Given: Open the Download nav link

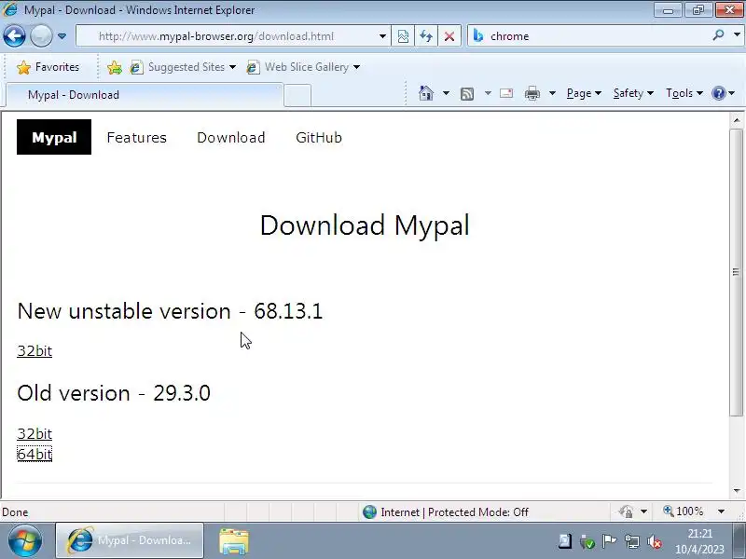Looking at the screenshot, I should [x=230, y=137].
